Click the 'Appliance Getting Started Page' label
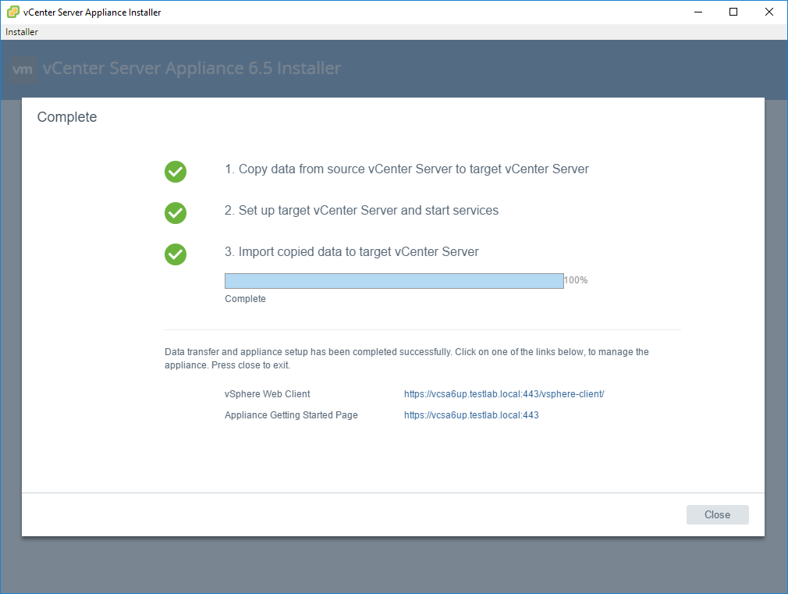The image size is (788, 594). (x=291, y=415)
